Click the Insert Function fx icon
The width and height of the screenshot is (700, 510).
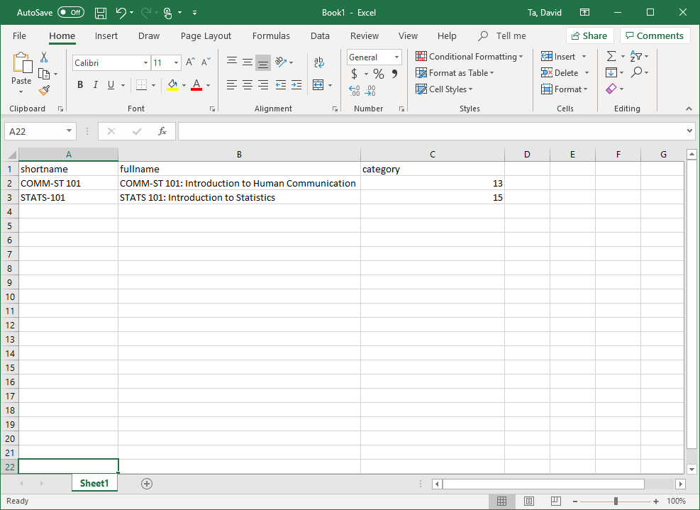point(162,131)
